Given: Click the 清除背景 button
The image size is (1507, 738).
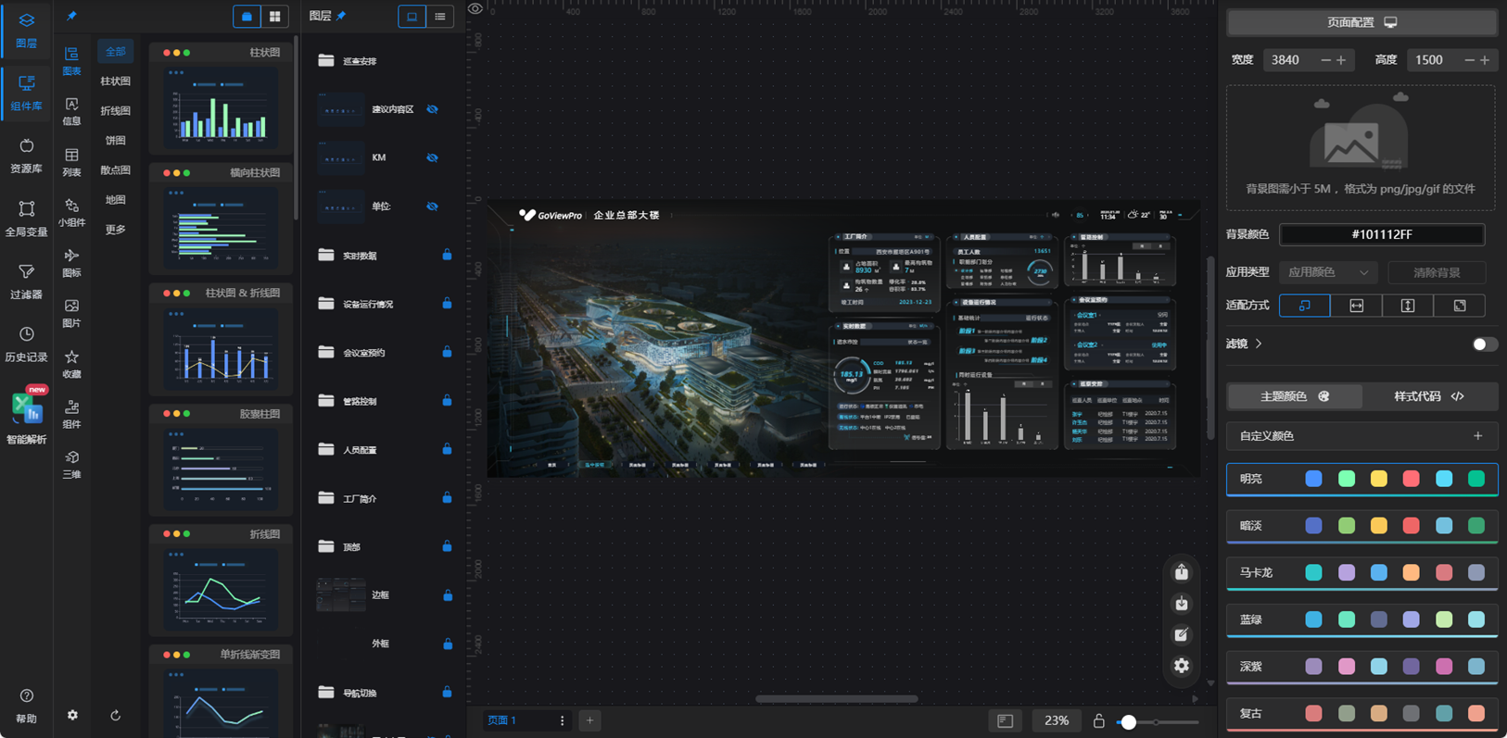Looking at the screenshot, I should point(1437,272).
